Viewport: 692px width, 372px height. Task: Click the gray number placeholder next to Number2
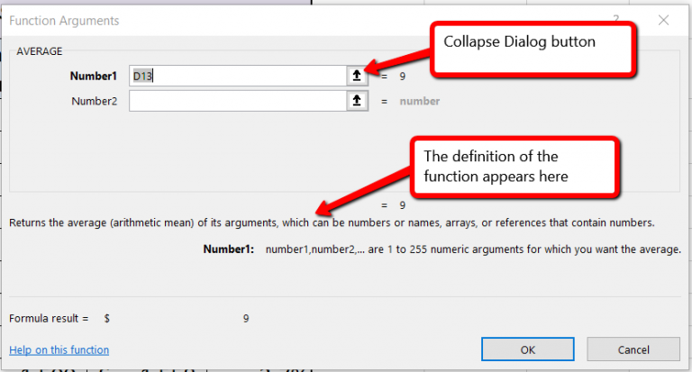click(x=420, y=102)
